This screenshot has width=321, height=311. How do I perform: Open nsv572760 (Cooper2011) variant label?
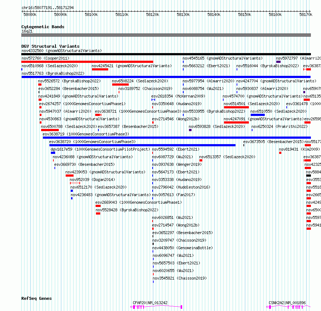(x=45, y=58)
